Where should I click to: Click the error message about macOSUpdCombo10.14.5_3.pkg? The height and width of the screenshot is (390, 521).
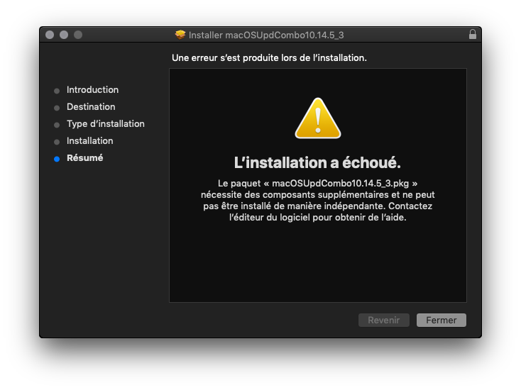click(318, 200)
